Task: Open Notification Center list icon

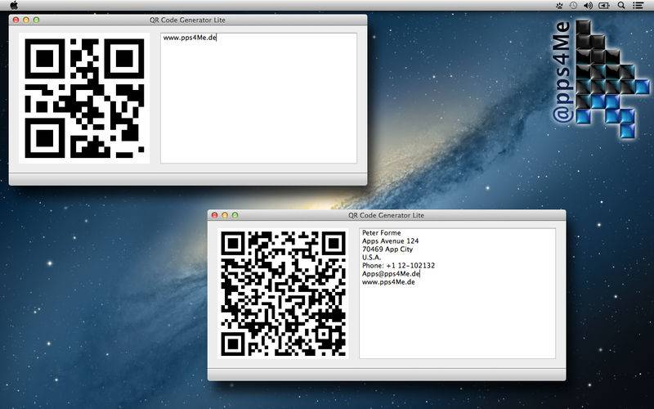Action: click(x=638, y=6)
